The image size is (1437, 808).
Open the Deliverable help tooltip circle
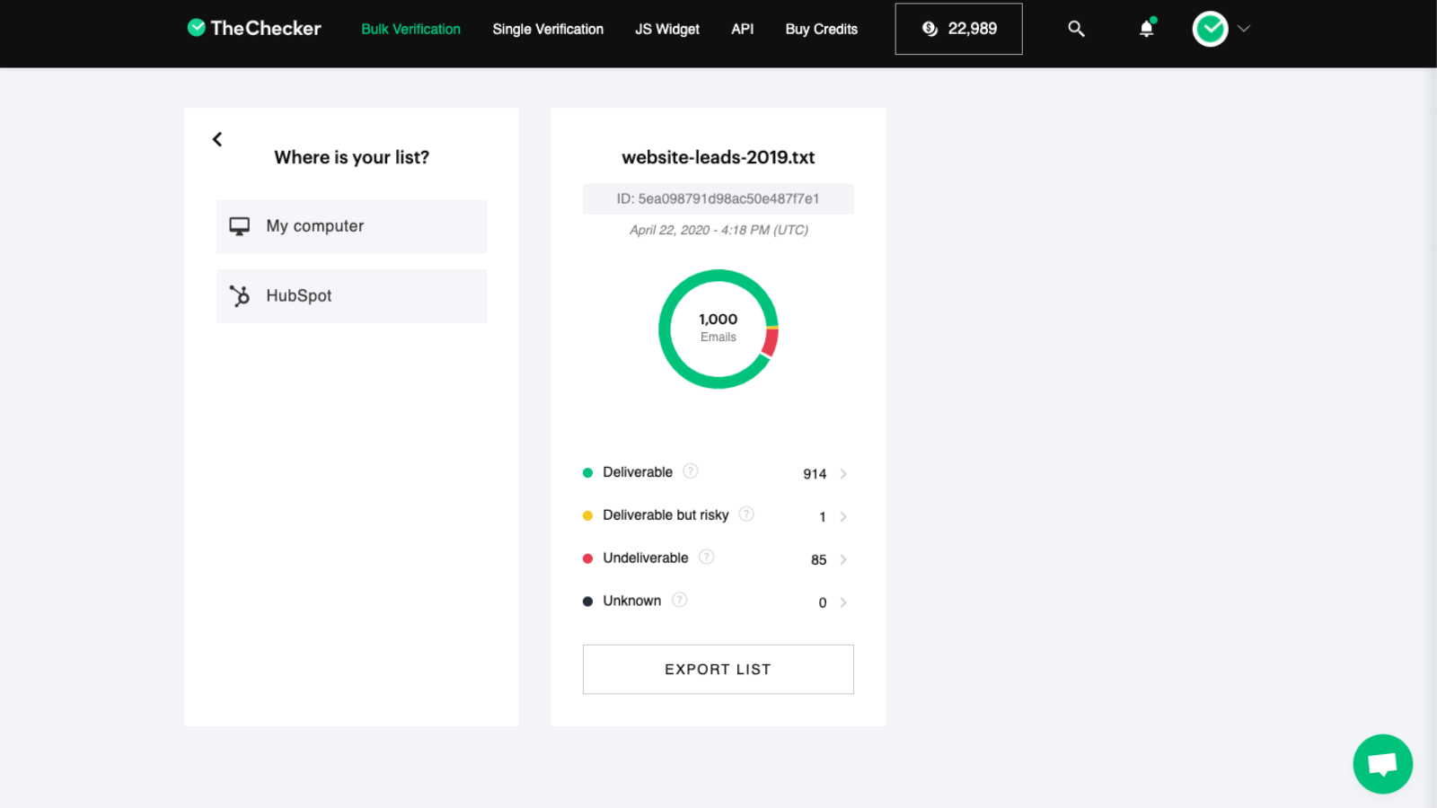pos(690,470)
